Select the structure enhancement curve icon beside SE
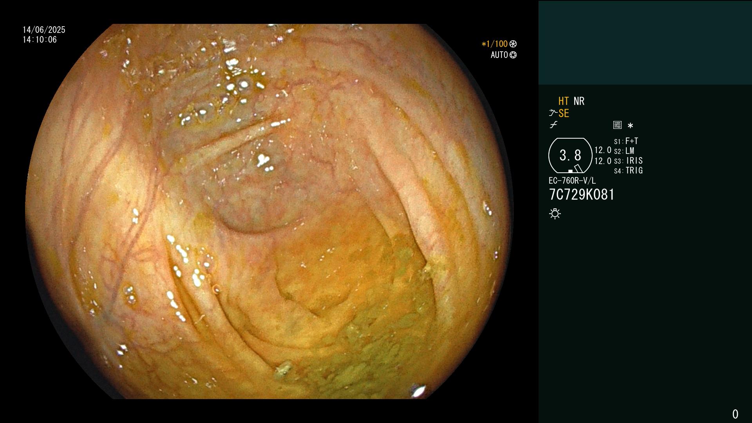Image resolution: width=752 pixels, height=423 pixels. coord(553,113)
